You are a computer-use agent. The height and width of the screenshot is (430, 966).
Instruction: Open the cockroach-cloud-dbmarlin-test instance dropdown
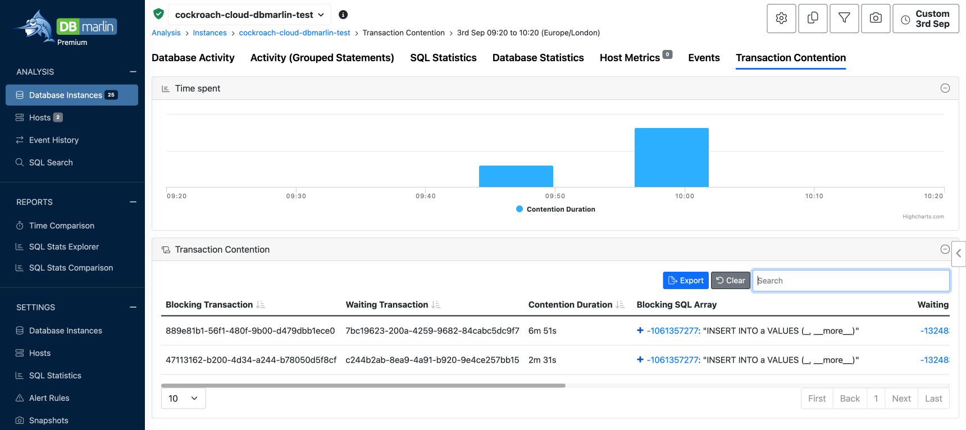point(249,15)
